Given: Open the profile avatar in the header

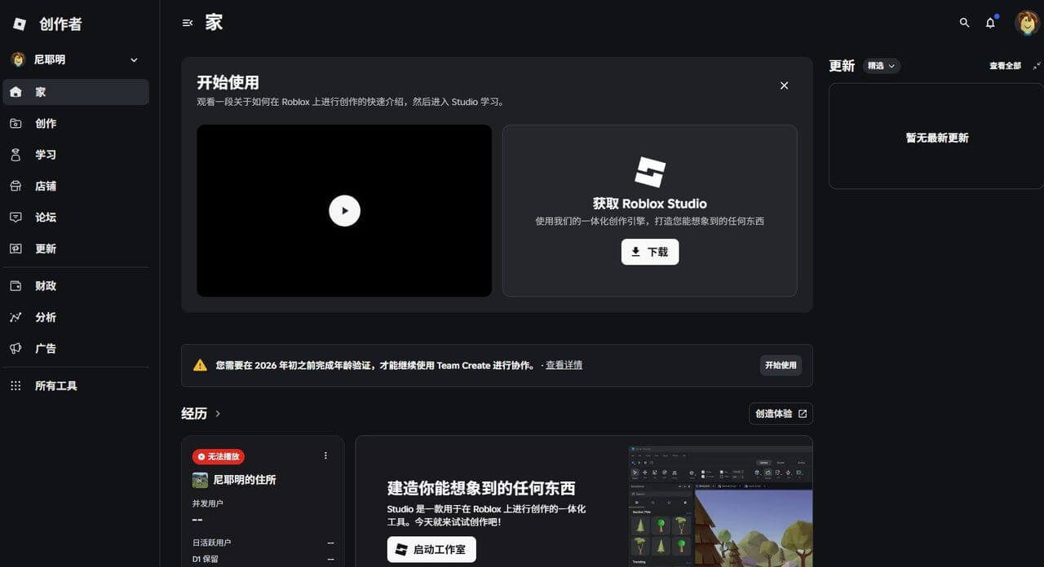Looking at the screenshot, I should click(1026, 23).
